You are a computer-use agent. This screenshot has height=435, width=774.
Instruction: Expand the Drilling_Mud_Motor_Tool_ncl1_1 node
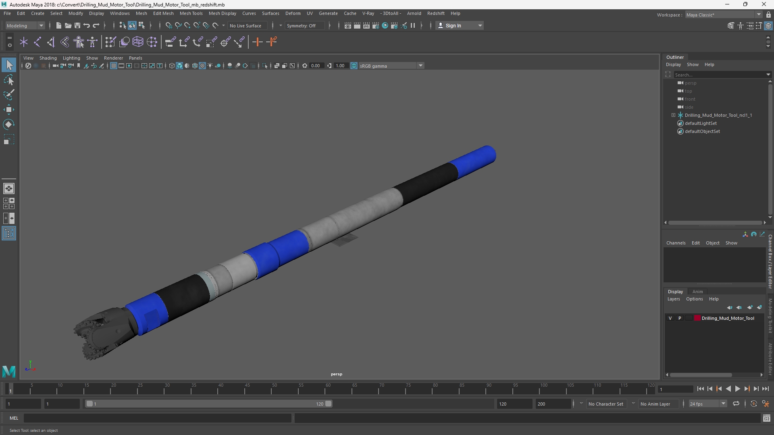tap(673, 115)
